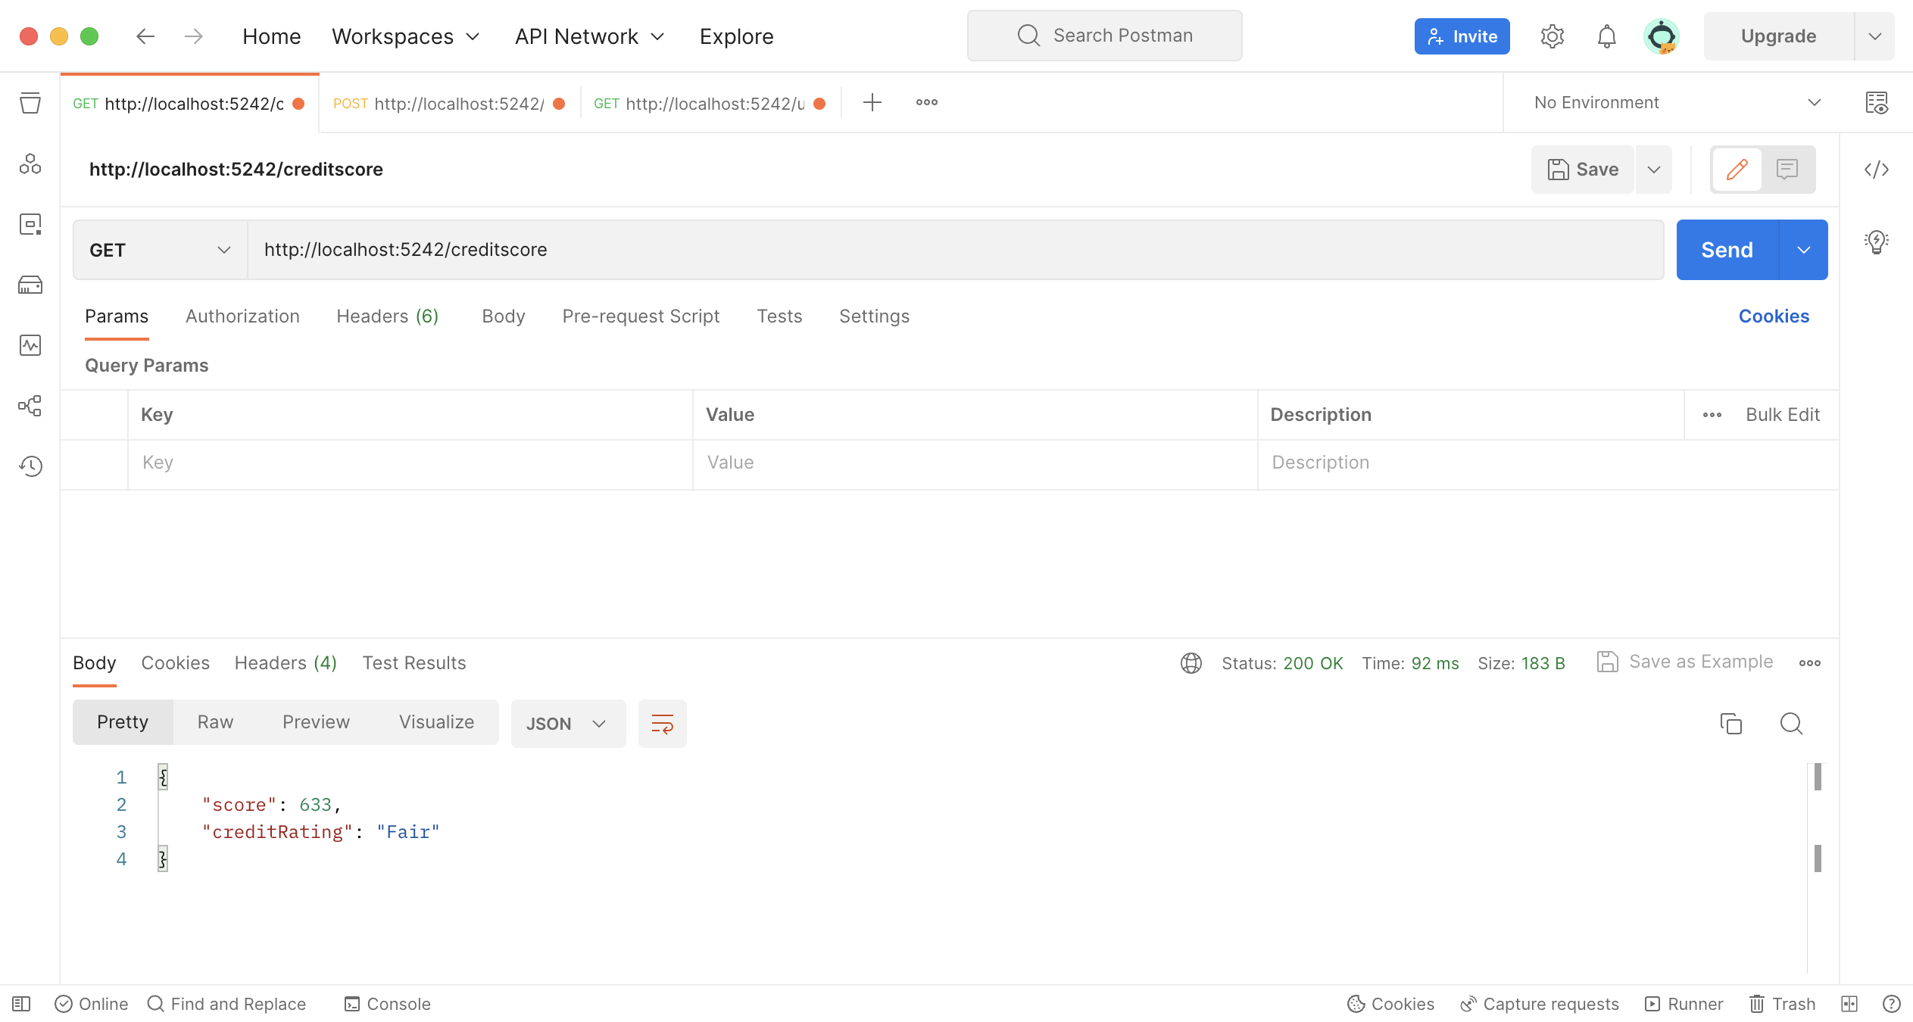Open Postman settings
The width and height of the screenshot is (1913, 1022).
[x=1552, y=36]
